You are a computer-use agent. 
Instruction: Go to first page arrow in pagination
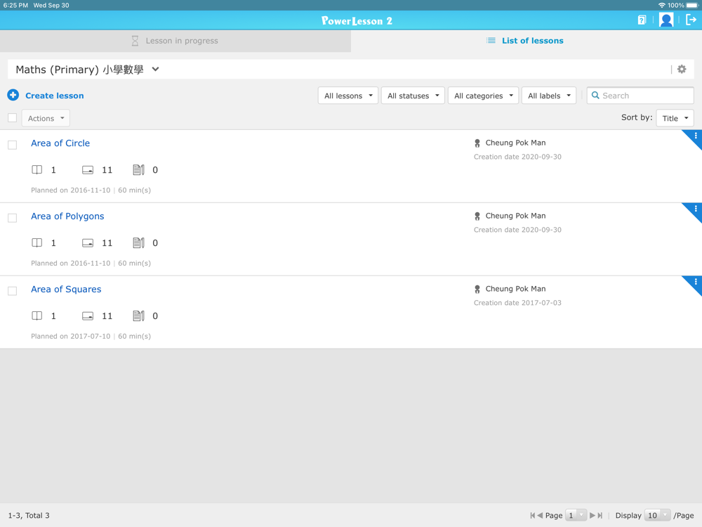pos(532,515)
